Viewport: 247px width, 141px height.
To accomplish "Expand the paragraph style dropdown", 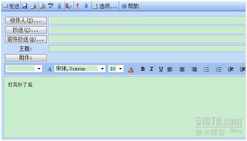I will pyautogui.click(x=39, y=69).
